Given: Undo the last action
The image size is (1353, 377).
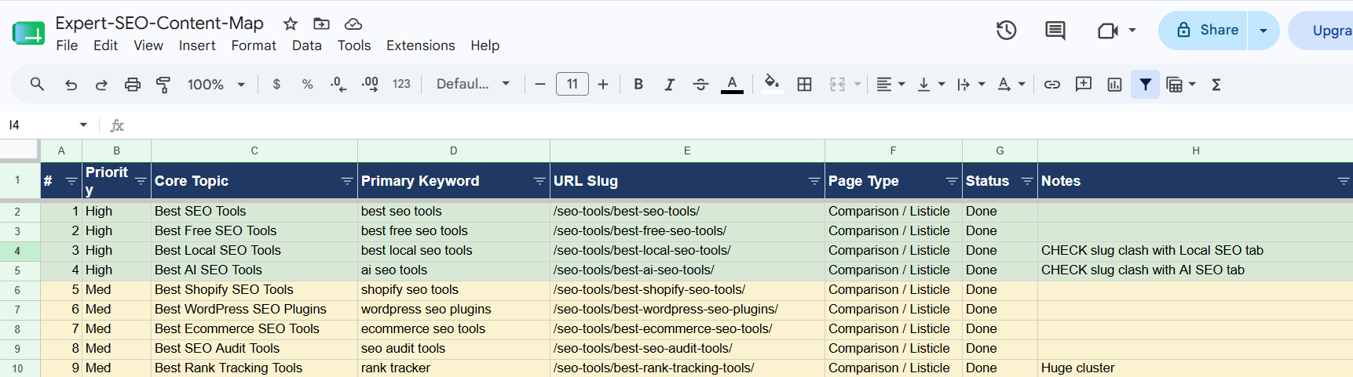Looking at the screenshot, I should pyautogui.click(x=71, y=84).
